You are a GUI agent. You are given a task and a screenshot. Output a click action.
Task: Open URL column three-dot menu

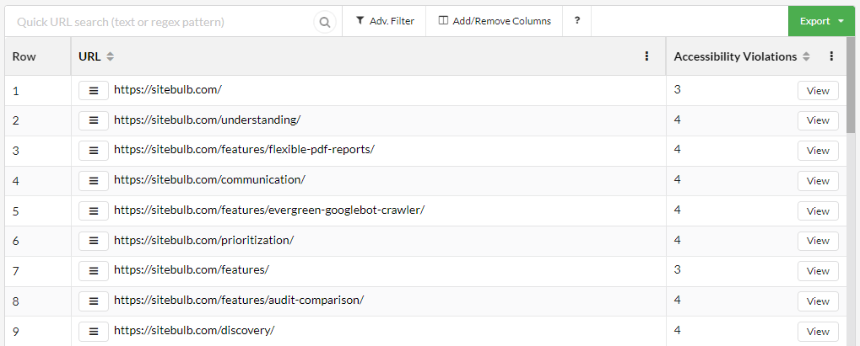646,56
